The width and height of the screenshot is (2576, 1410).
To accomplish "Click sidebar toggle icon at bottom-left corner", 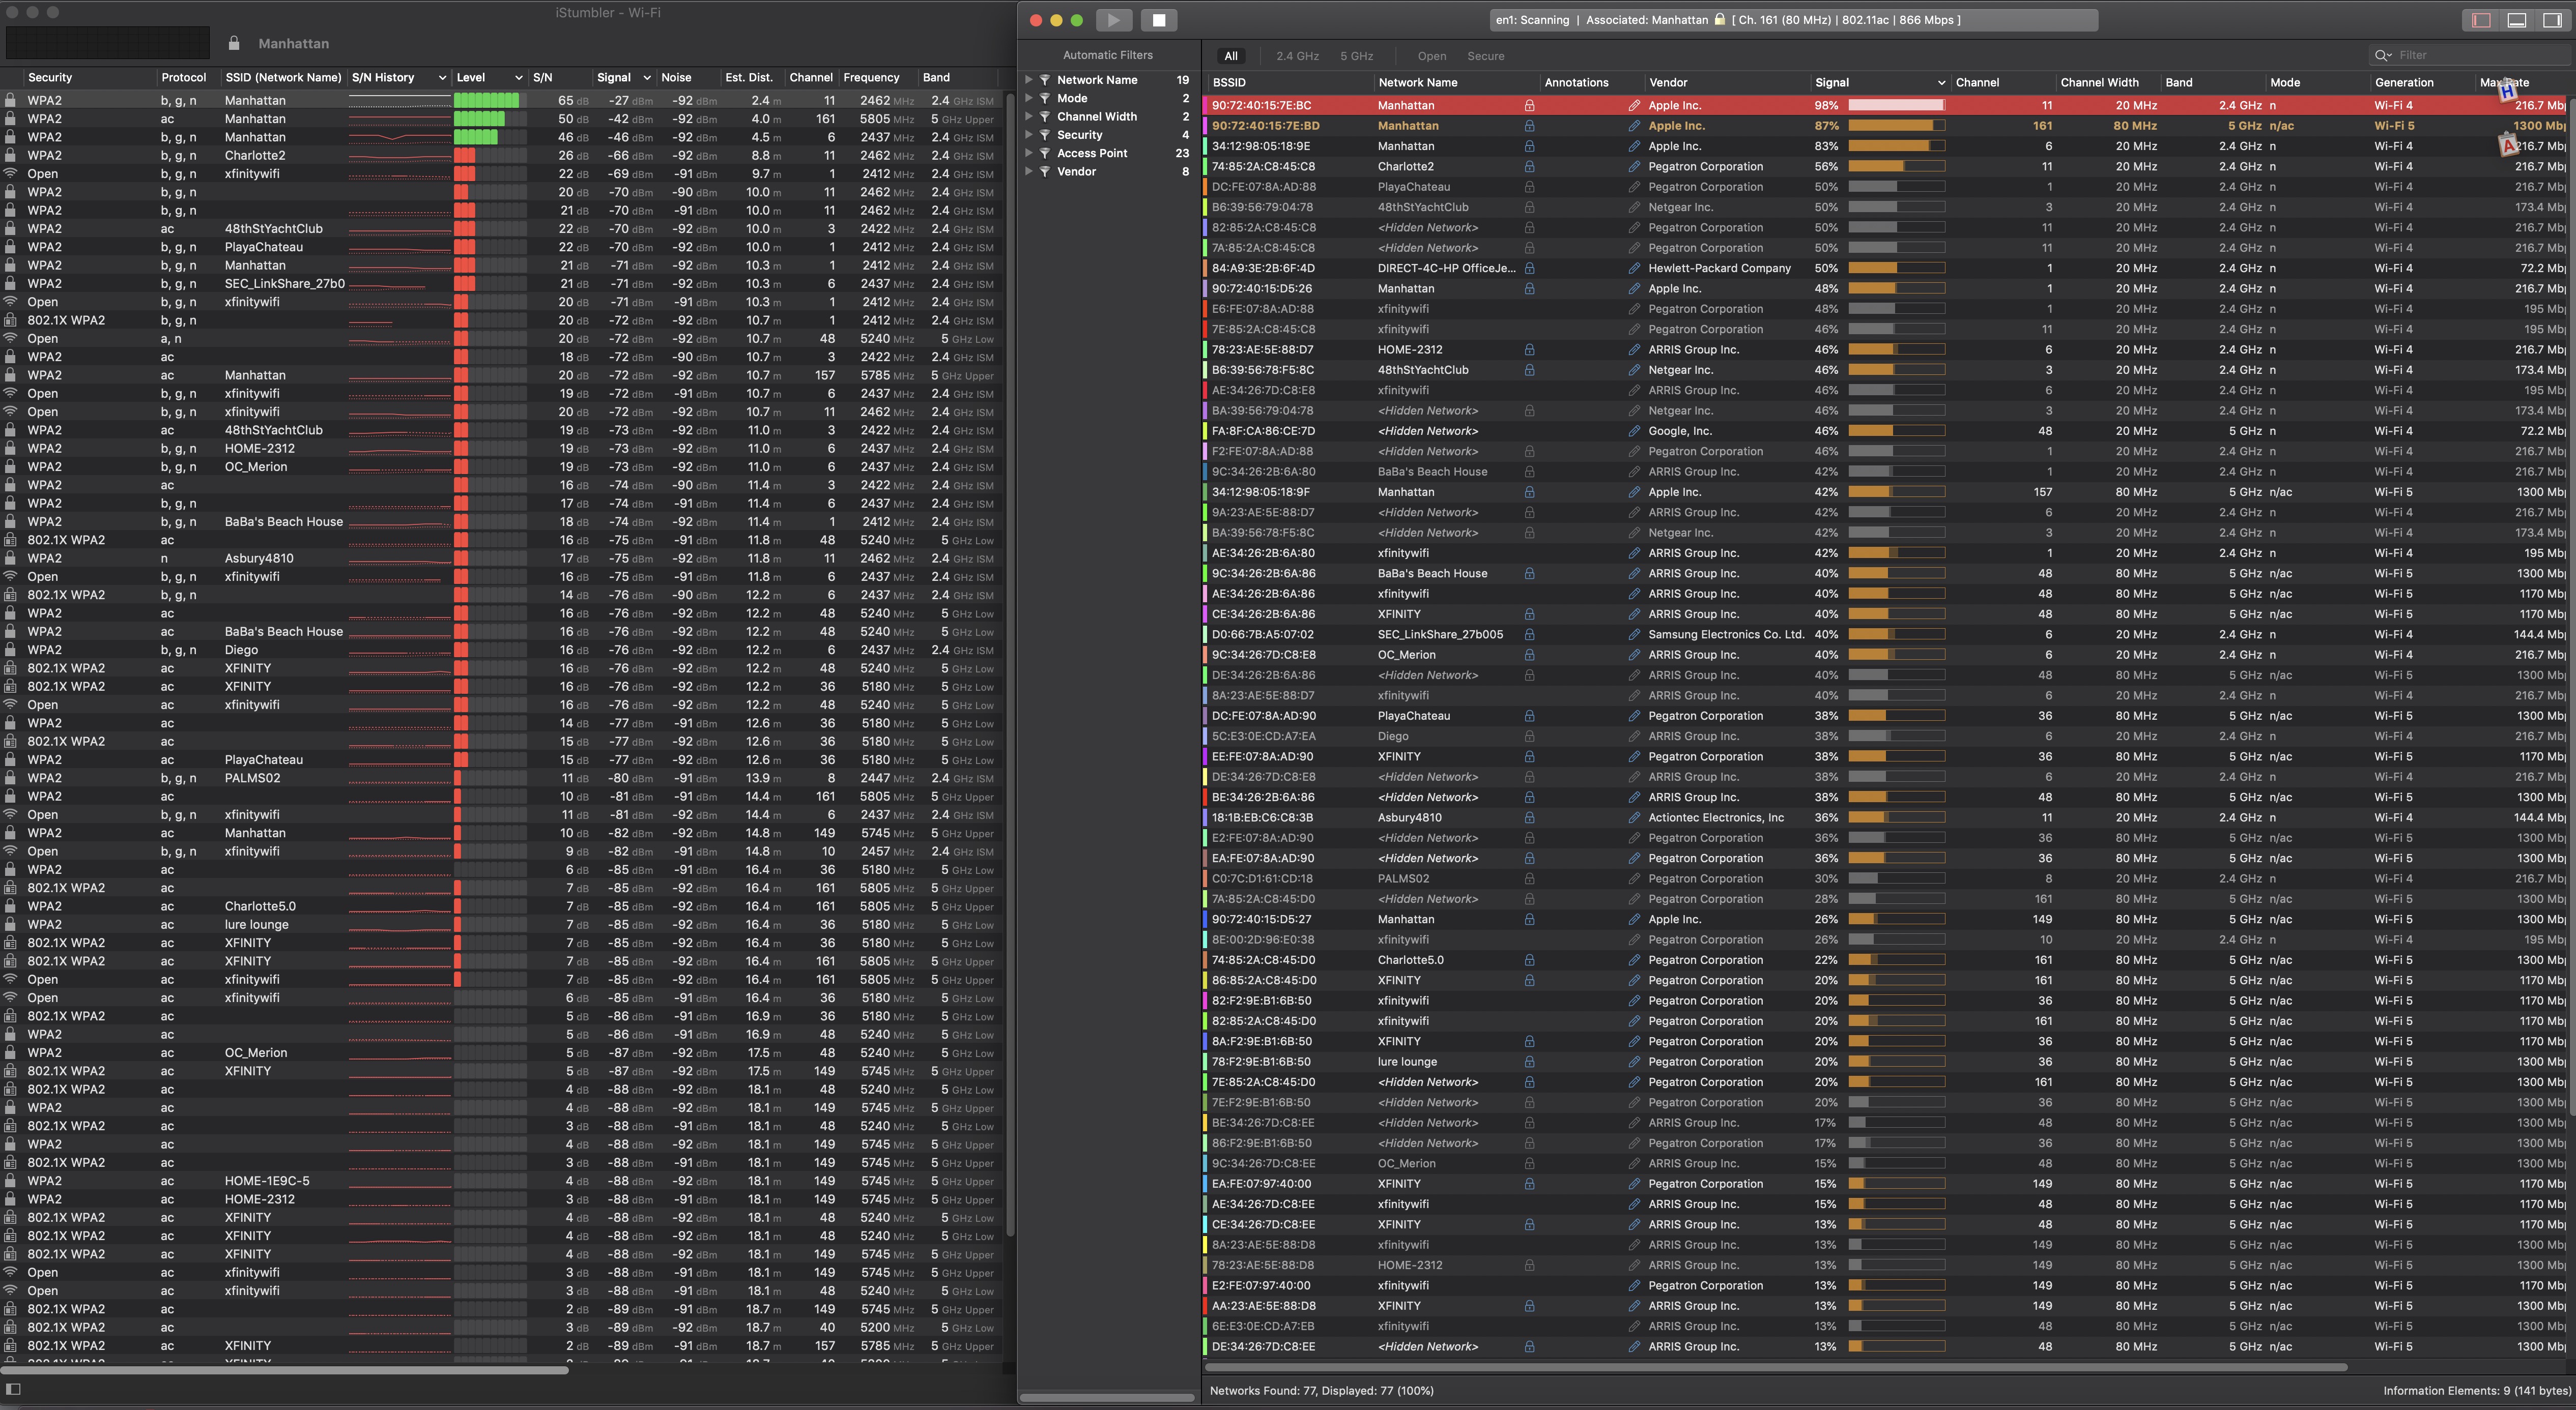I will (x=14, y=1388).
